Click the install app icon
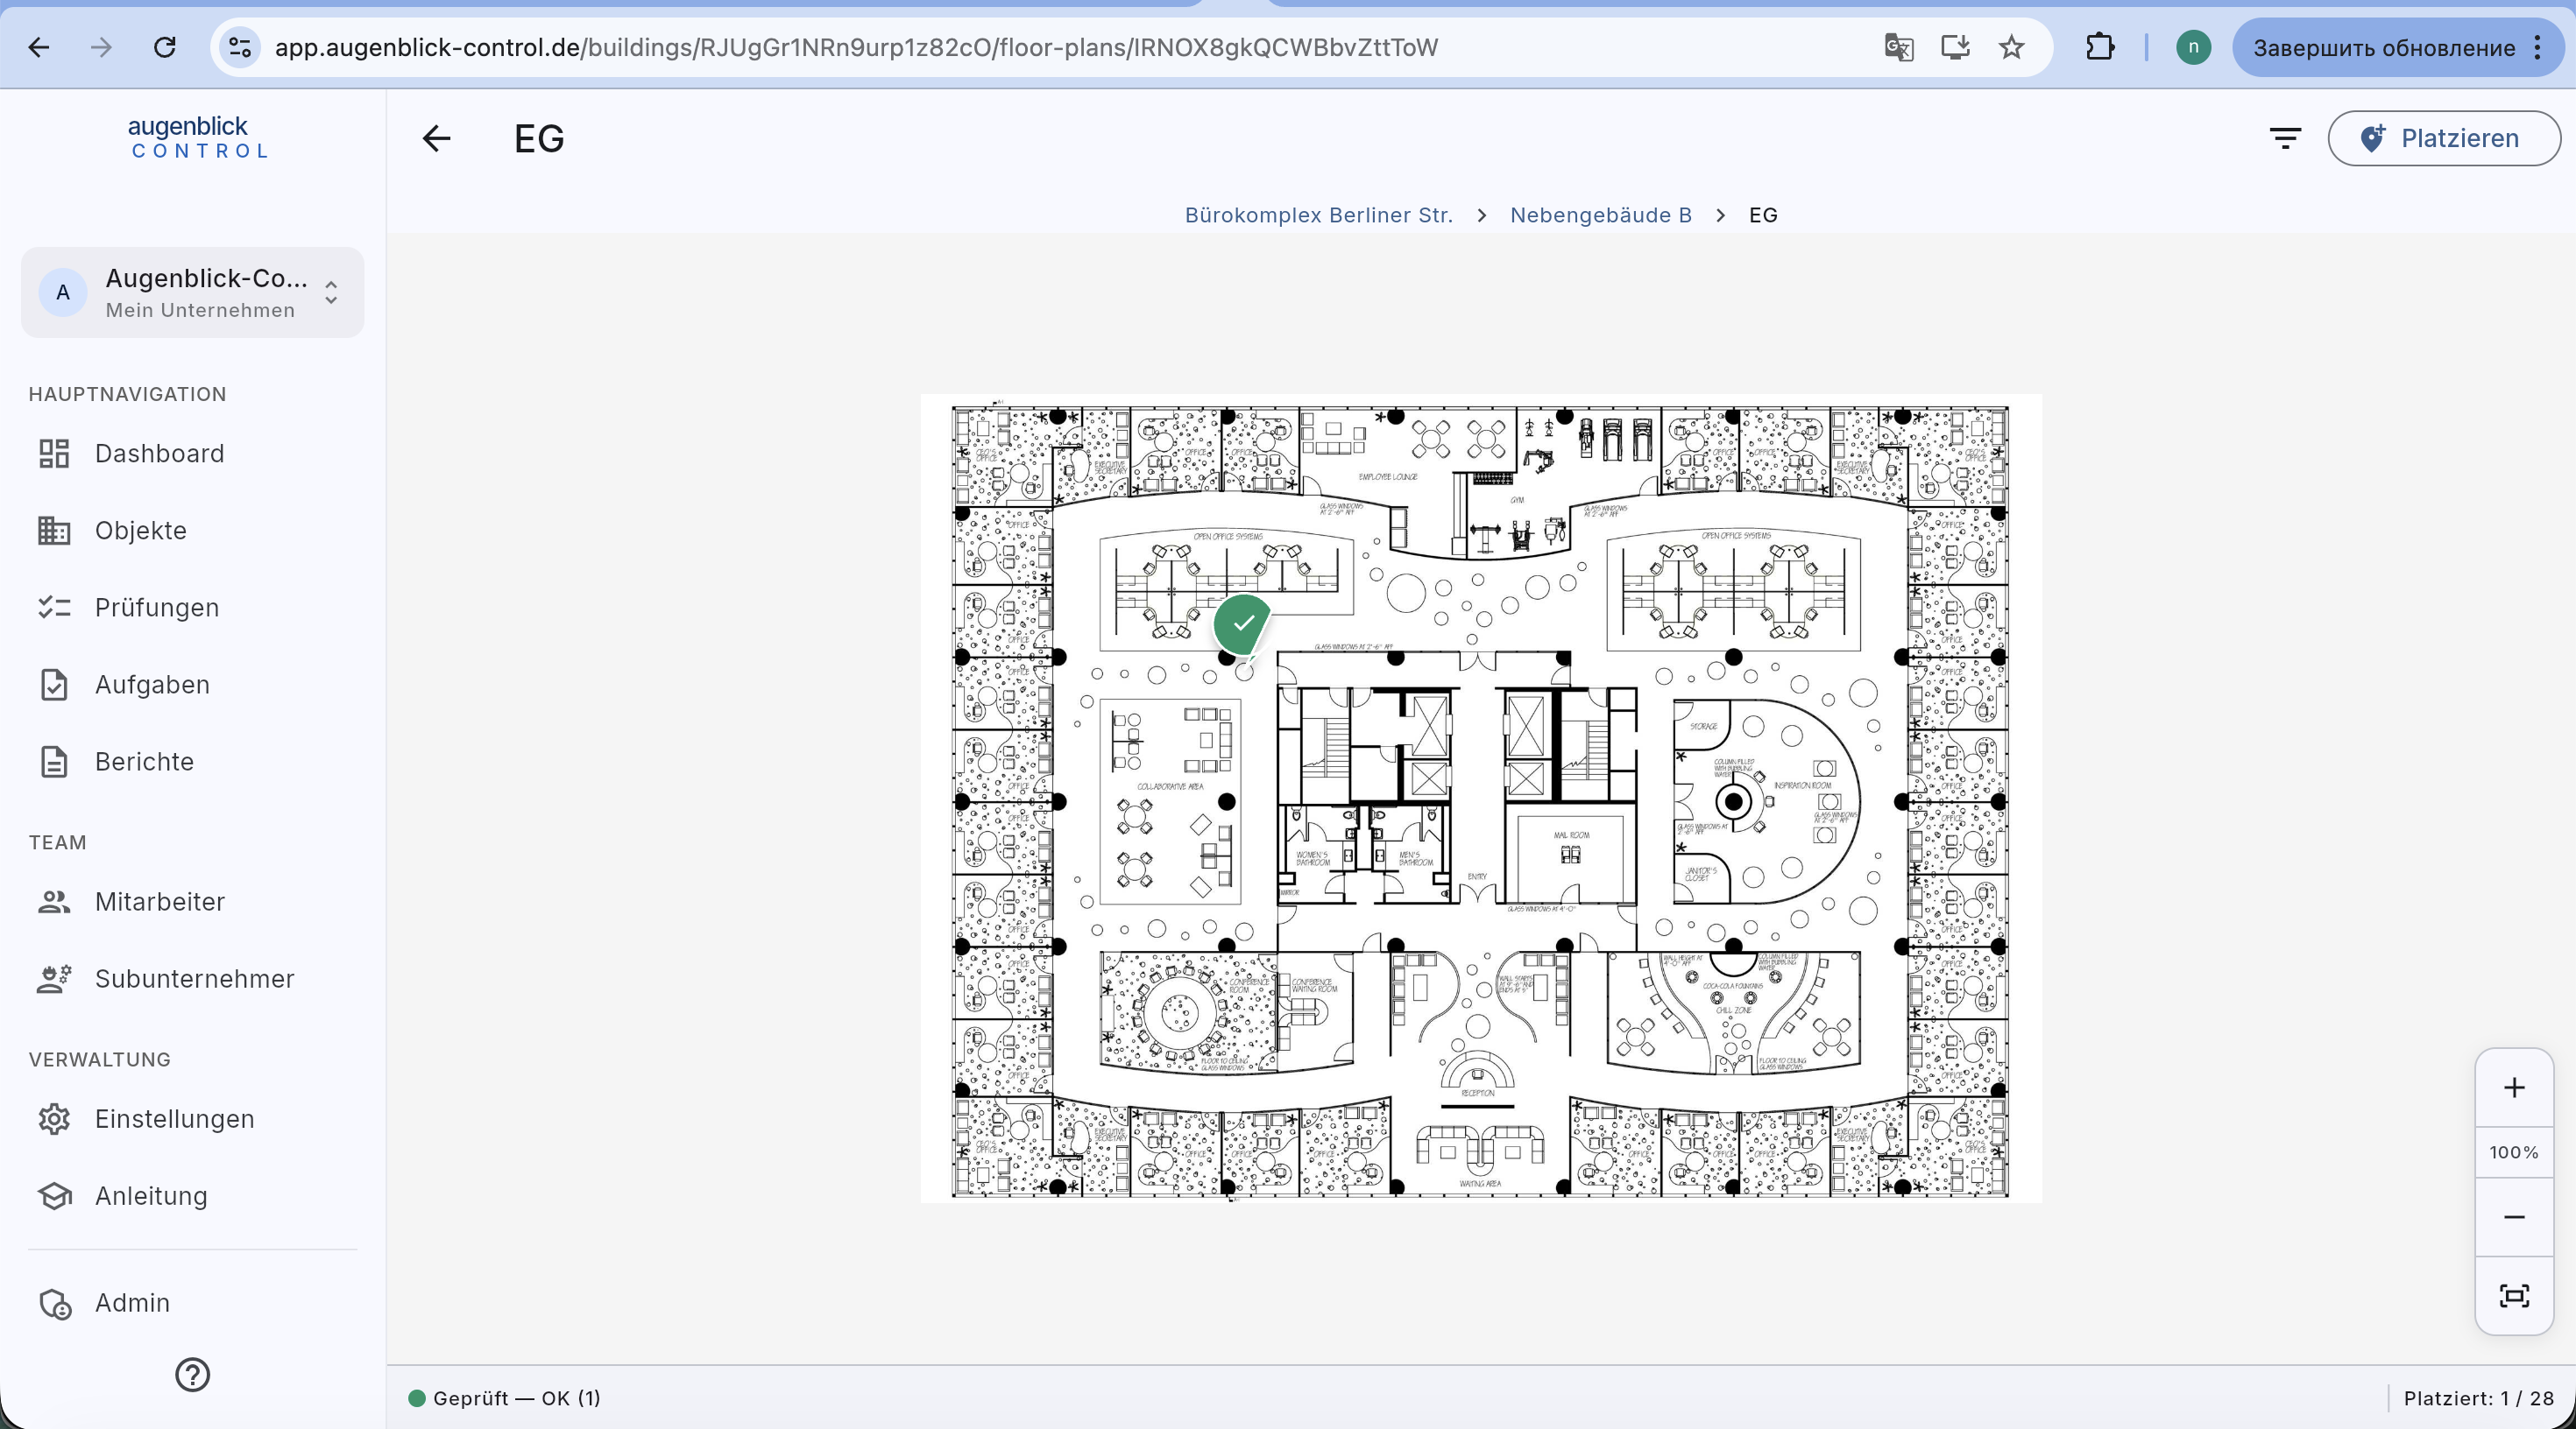The image size is (2576, 1429). [x=1955, y=47]
